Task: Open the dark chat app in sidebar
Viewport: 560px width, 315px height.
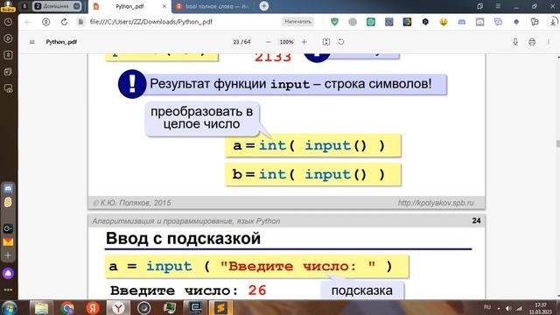Action: [x=8, y=228]
